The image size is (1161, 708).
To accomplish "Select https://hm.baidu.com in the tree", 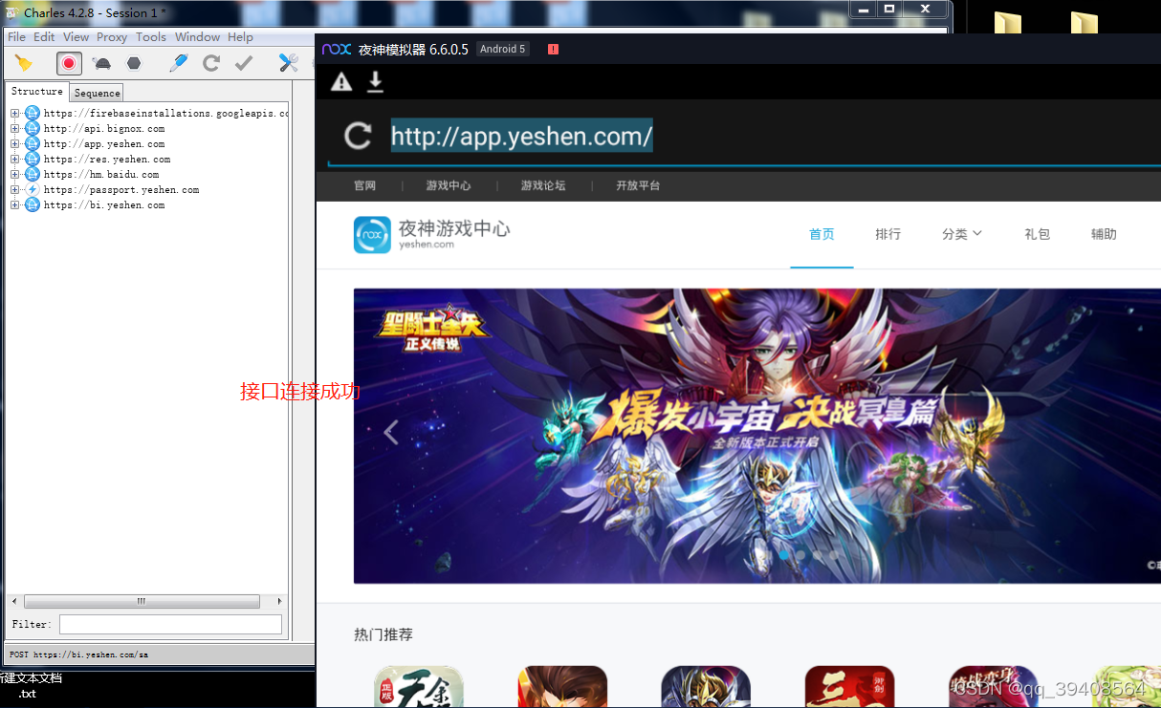I will [101, 175].
